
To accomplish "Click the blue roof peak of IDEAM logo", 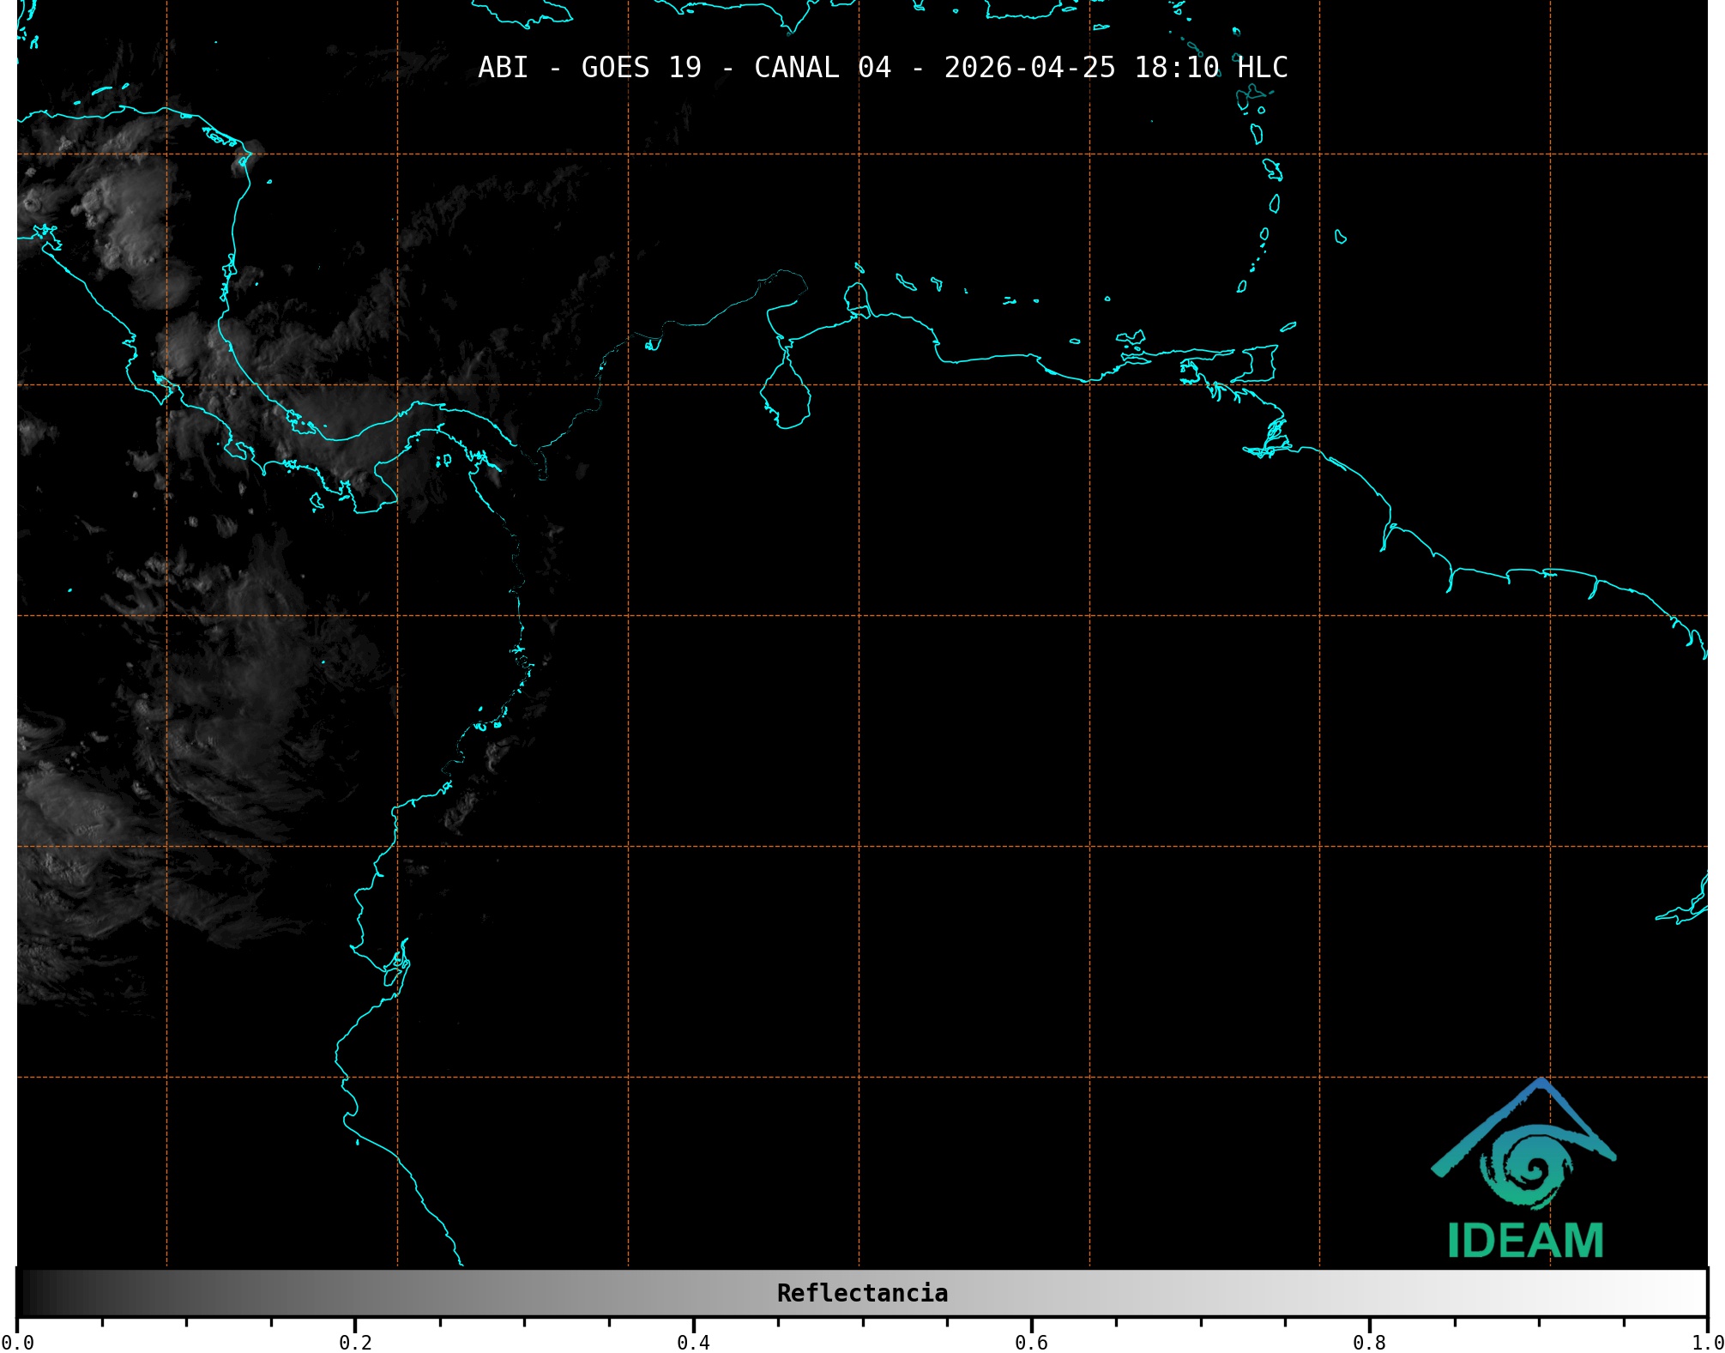I will tap(1541, 1084).
